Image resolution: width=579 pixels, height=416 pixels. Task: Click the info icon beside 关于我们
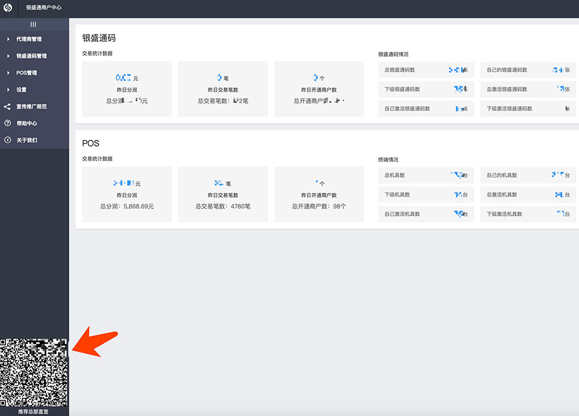(7, 140)
